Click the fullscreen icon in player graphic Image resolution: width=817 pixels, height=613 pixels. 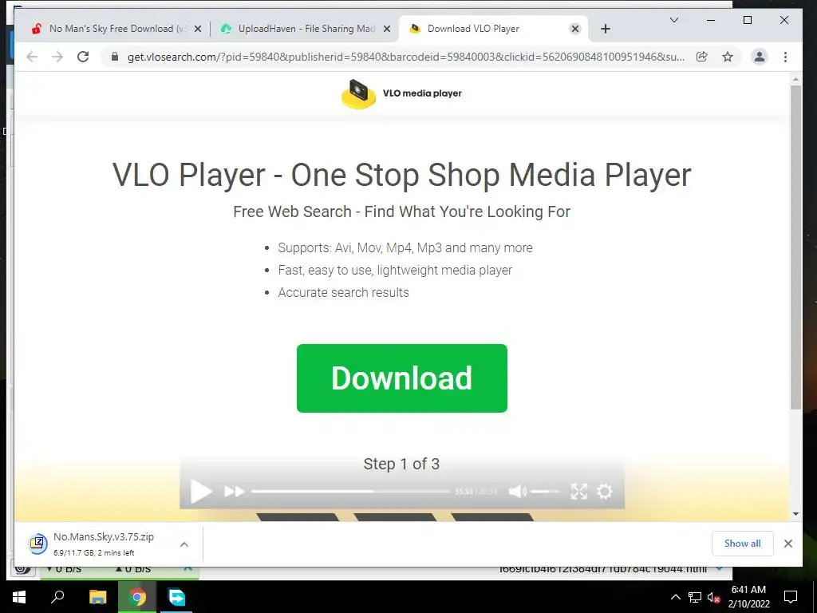(579, 491)
